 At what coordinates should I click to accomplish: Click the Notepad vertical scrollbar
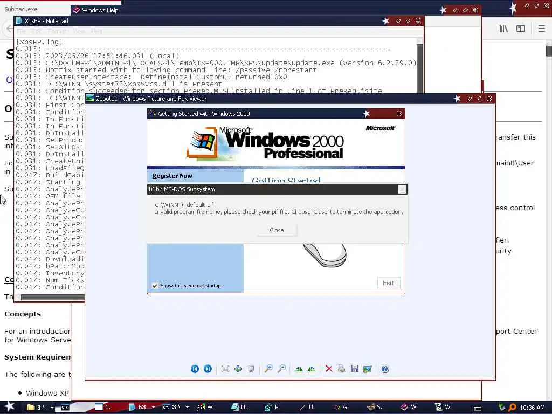[x=419, y=67]
